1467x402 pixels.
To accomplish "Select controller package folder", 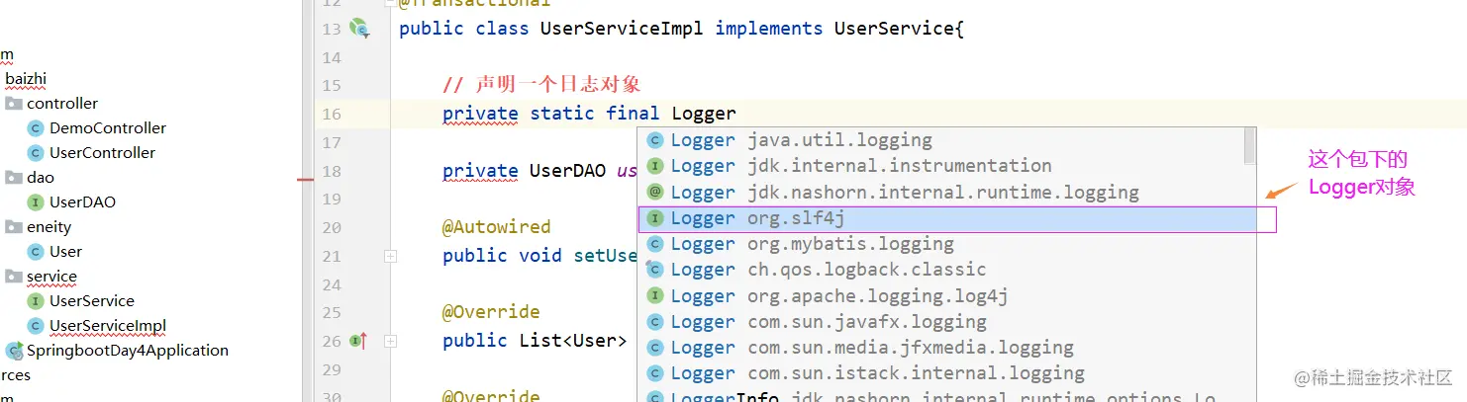I will [x=62, y=104].
